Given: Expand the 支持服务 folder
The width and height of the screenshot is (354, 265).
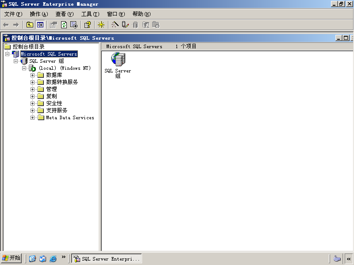Looking at the screenshot, I should coord(32,110).
